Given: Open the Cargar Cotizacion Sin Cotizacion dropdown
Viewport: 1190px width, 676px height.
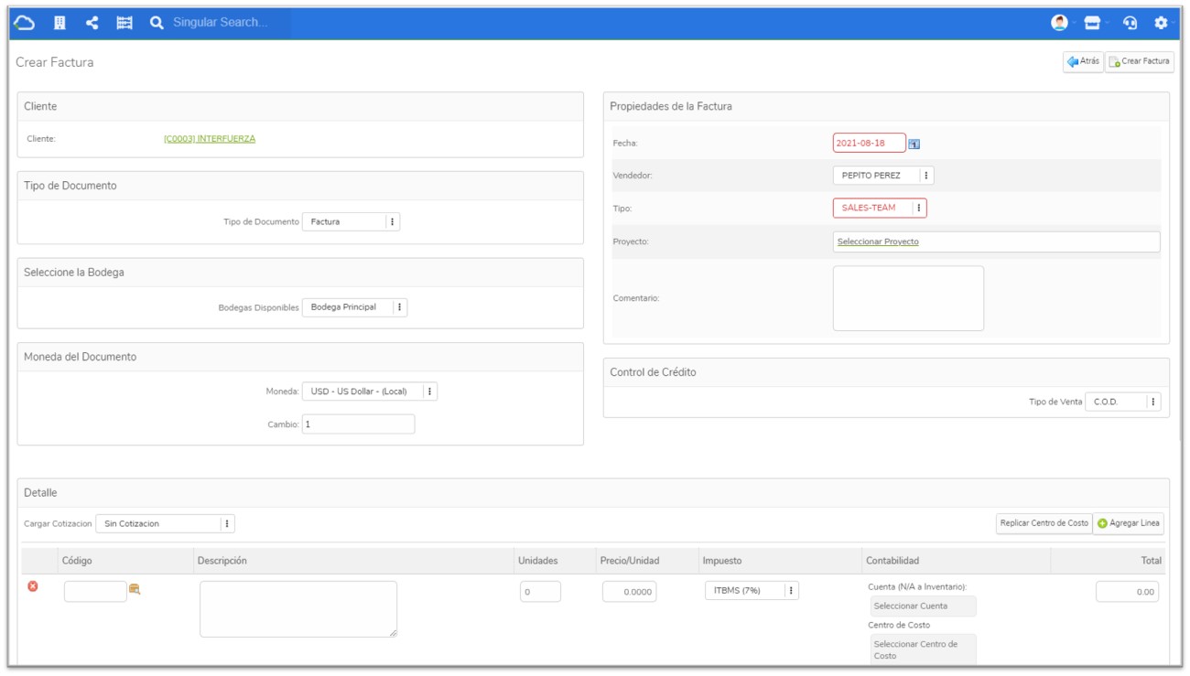Looking at the screenshot, I should click(165, 524).
